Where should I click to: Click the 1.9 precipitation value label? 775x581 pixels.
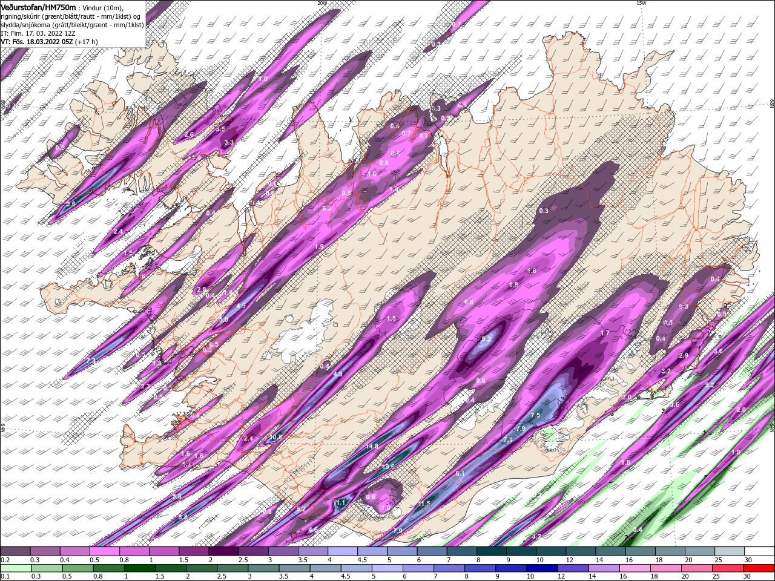(x=319, y=246)
